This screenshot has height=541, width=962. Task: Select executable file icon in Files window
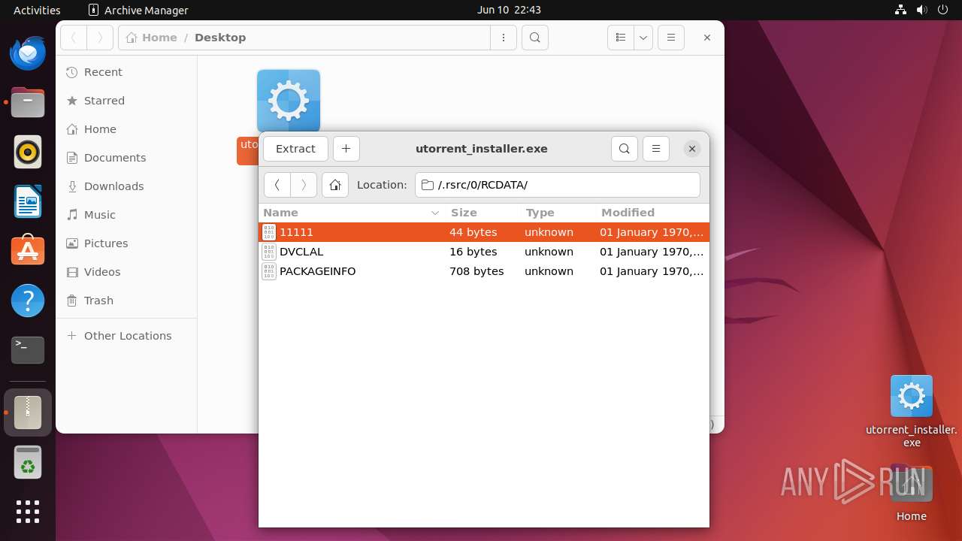click(x=289, y=101)
